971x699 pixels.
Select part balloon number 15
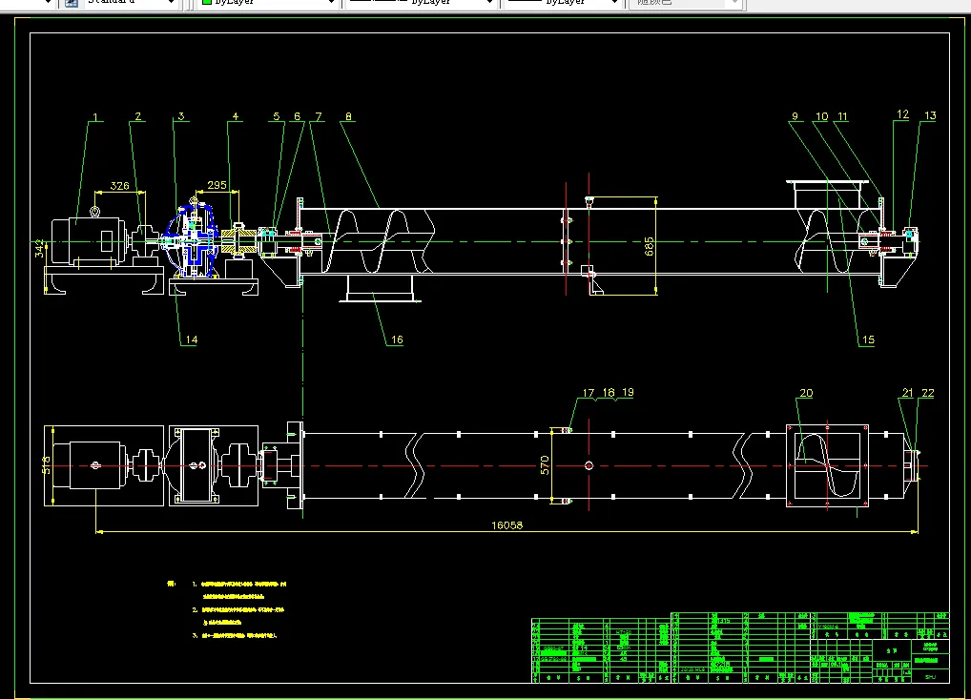tap(868, 339)
